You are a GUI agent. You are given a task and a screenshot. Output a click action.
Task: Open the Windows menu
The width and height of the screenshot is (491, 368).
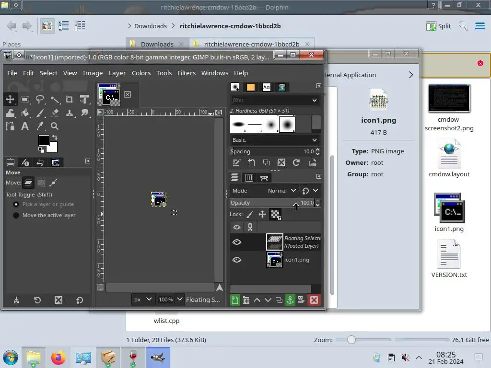214,73
